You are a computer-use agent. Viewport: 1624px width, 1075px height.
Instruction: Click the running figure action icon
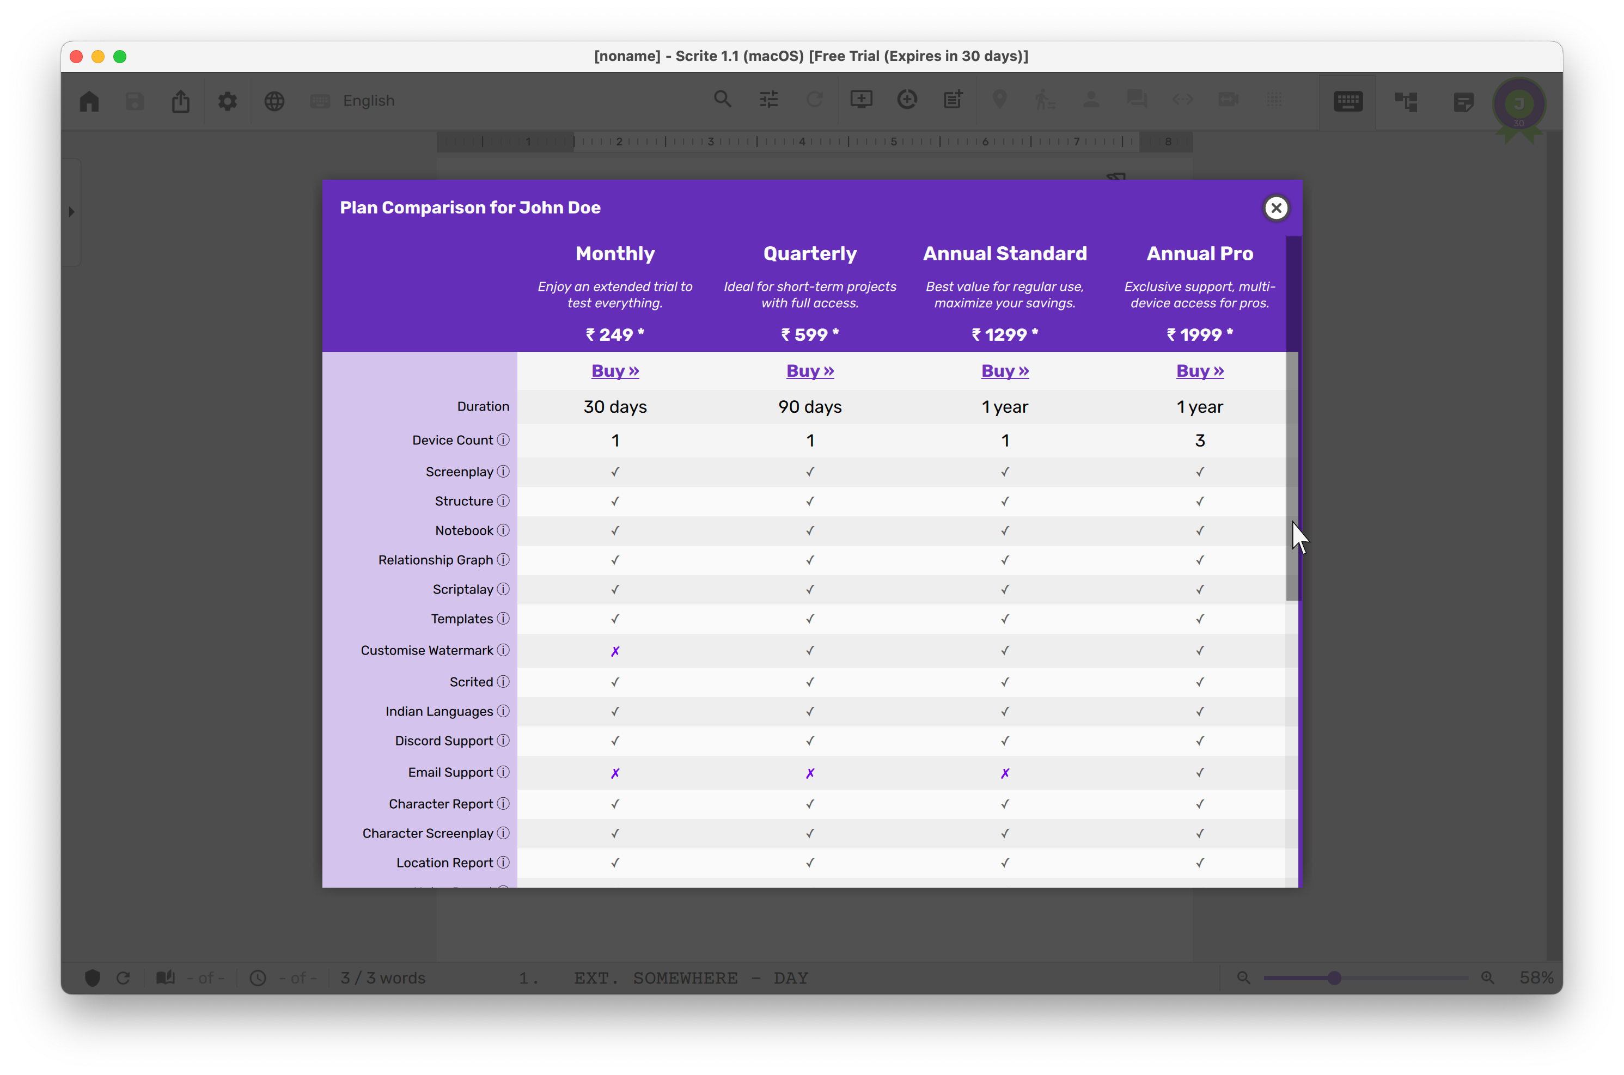point(1044,100)
